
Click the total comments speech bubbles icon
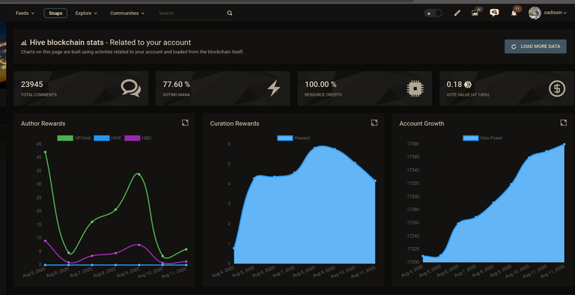131,88
